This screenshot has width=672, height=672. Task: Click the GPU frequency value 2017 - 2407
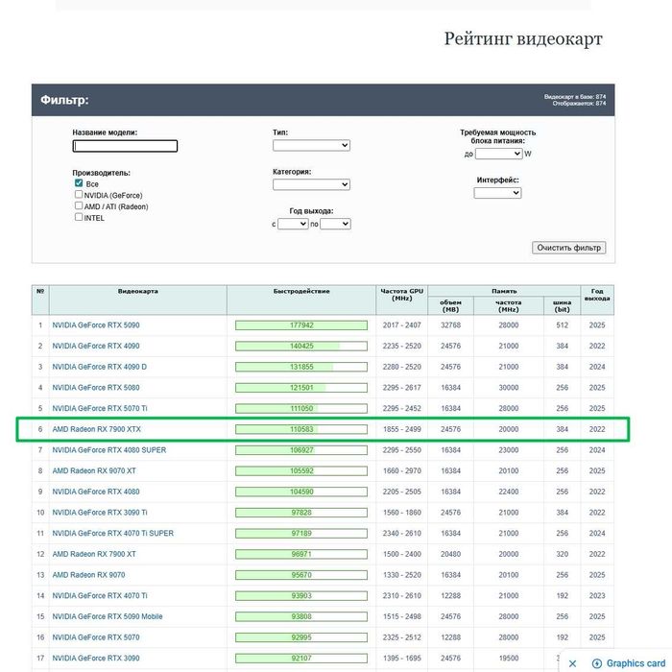(402, 325)
